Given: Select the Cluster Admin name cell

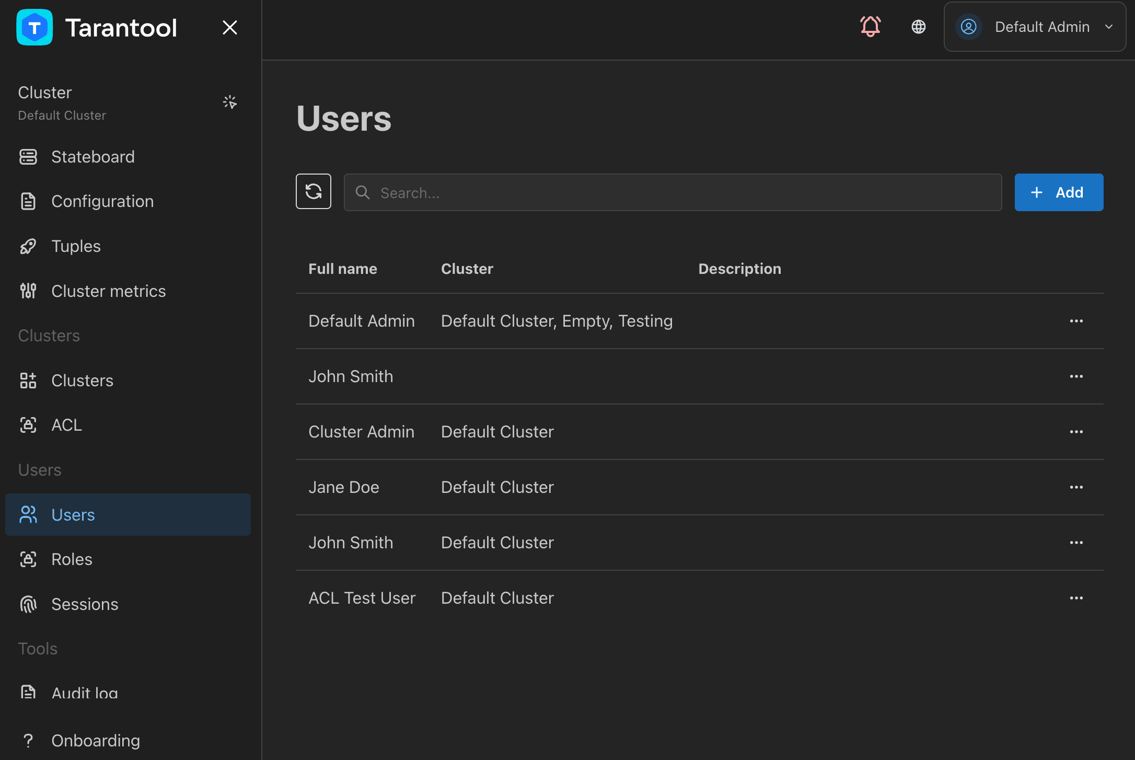Looking at the screenshot, I should pos(362,432).
